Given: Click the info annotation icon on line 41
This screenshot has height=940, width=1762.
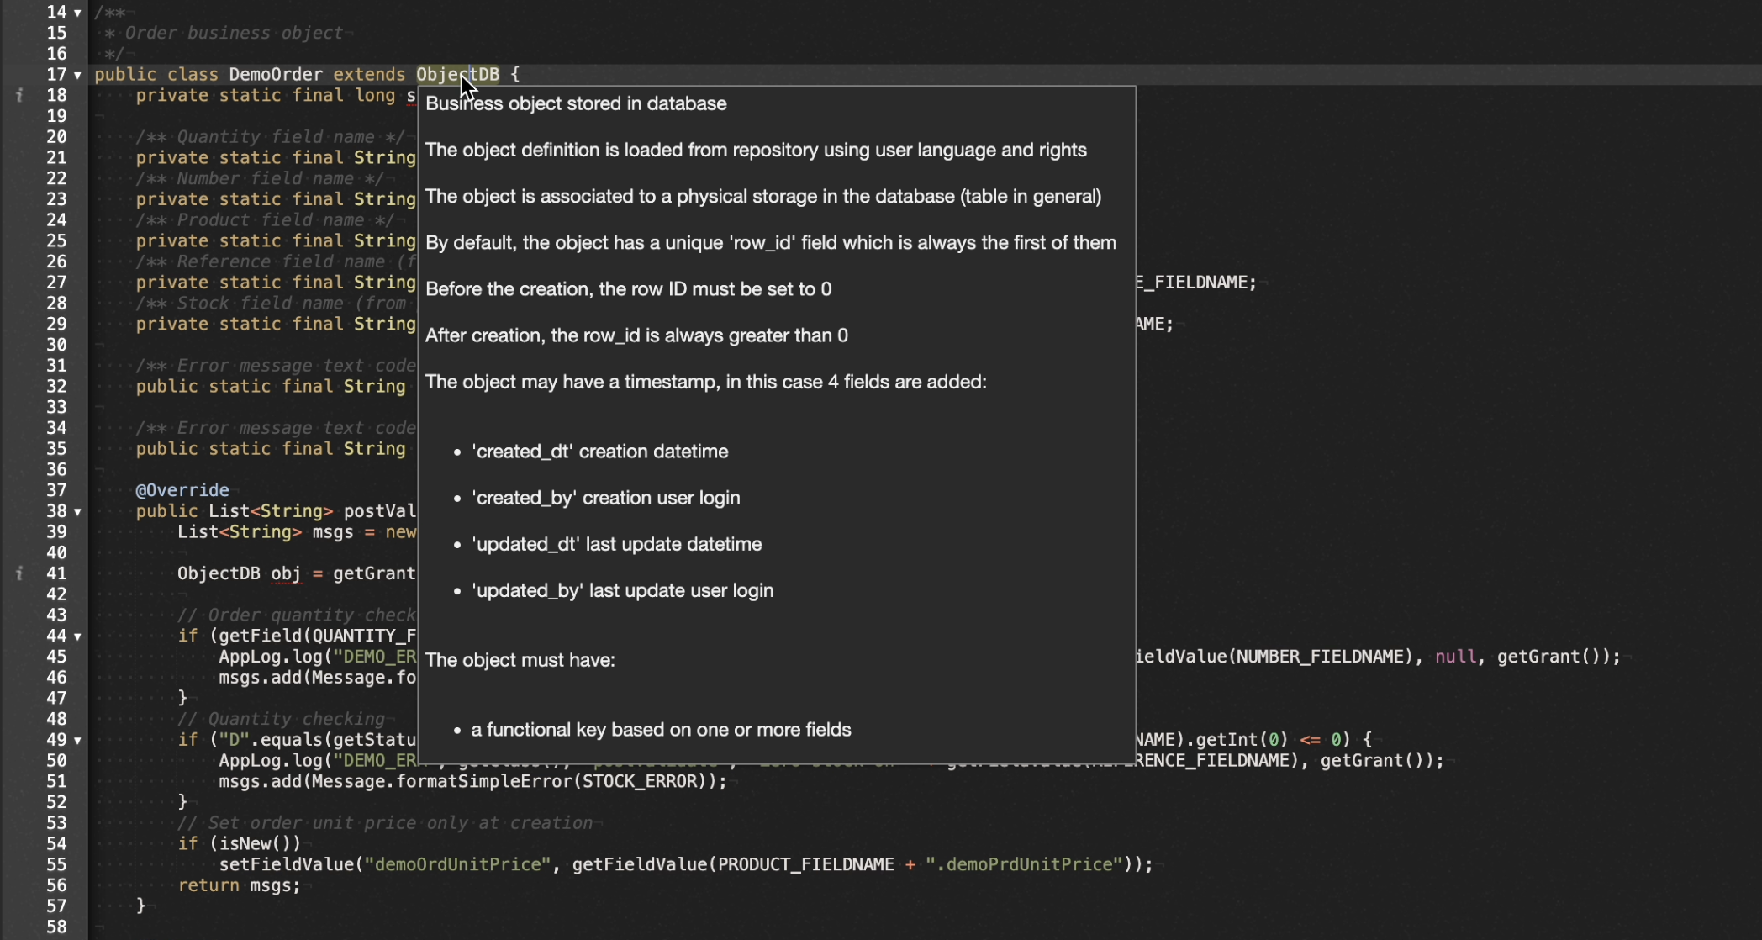Looking at the screenshot, I should (18, 573).
